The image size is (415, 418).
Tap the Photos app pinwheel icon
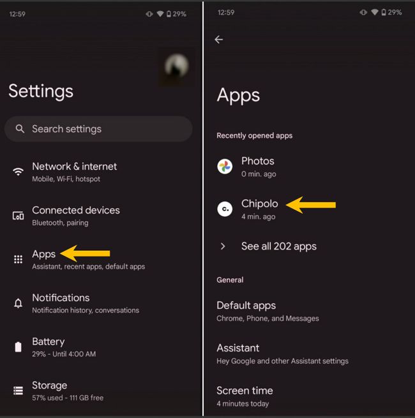pos(225,167)
